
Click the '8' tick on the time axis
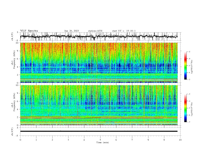pyautogui.click(x=148, y=140)
